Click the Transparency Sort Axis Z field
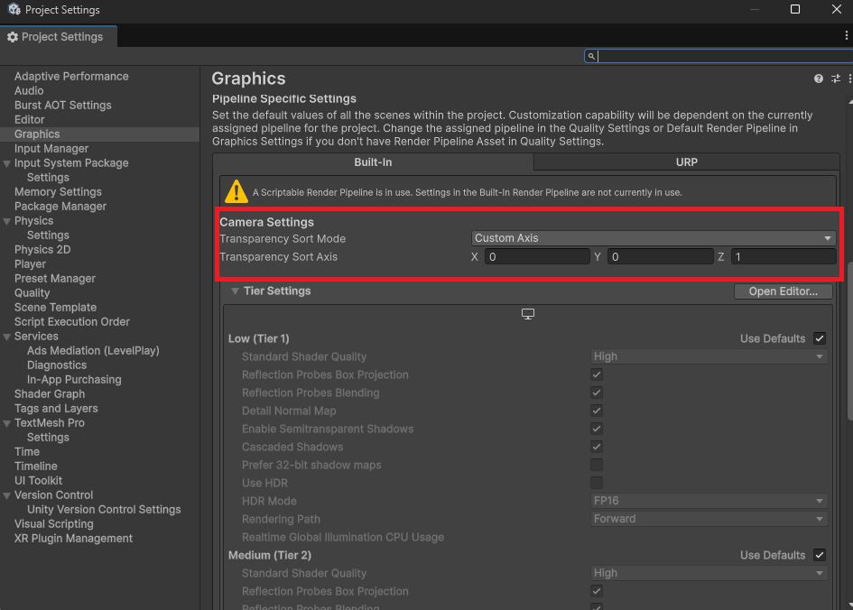This screenshot has height=610, width=853. tap(783, 257)
